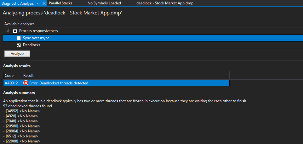The width and height of the screenshot is (303, 144).
Task: Close the Diagnostic Analysis tab
Action: point(44,3)
